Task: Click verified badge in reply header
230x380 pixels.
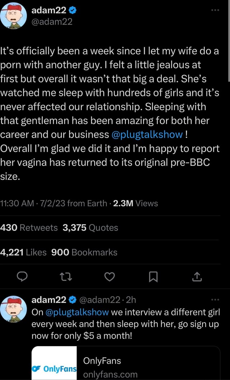Action: pos(73,300)
